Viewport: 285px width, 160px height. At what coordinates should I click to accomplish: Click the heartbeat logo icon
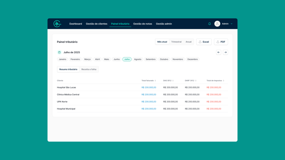57,24
